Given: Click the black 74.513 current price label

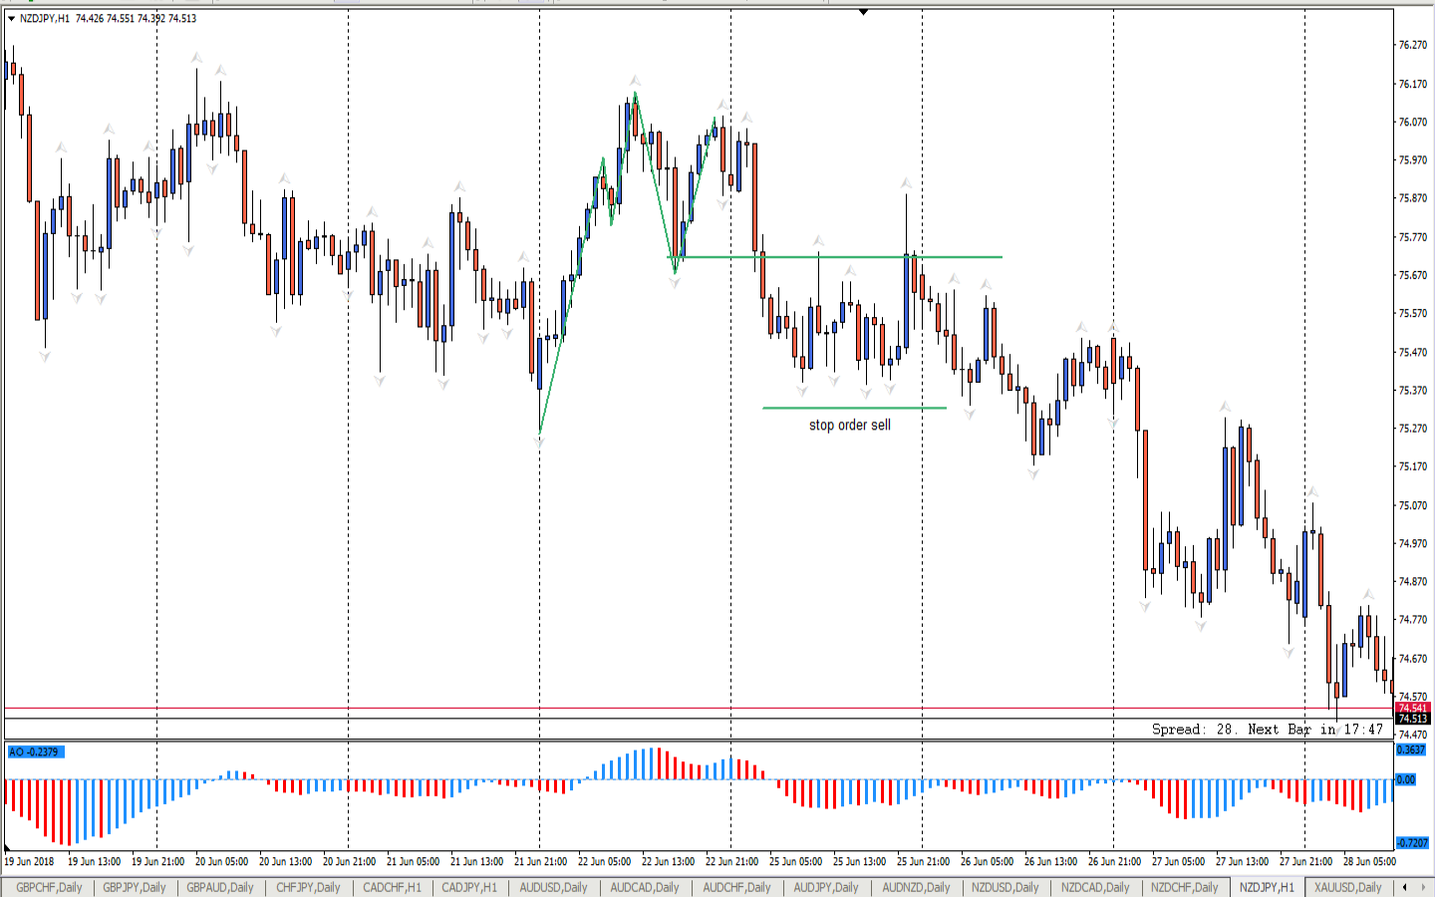Looking at the screenshot, I should tap(1413, 718).
